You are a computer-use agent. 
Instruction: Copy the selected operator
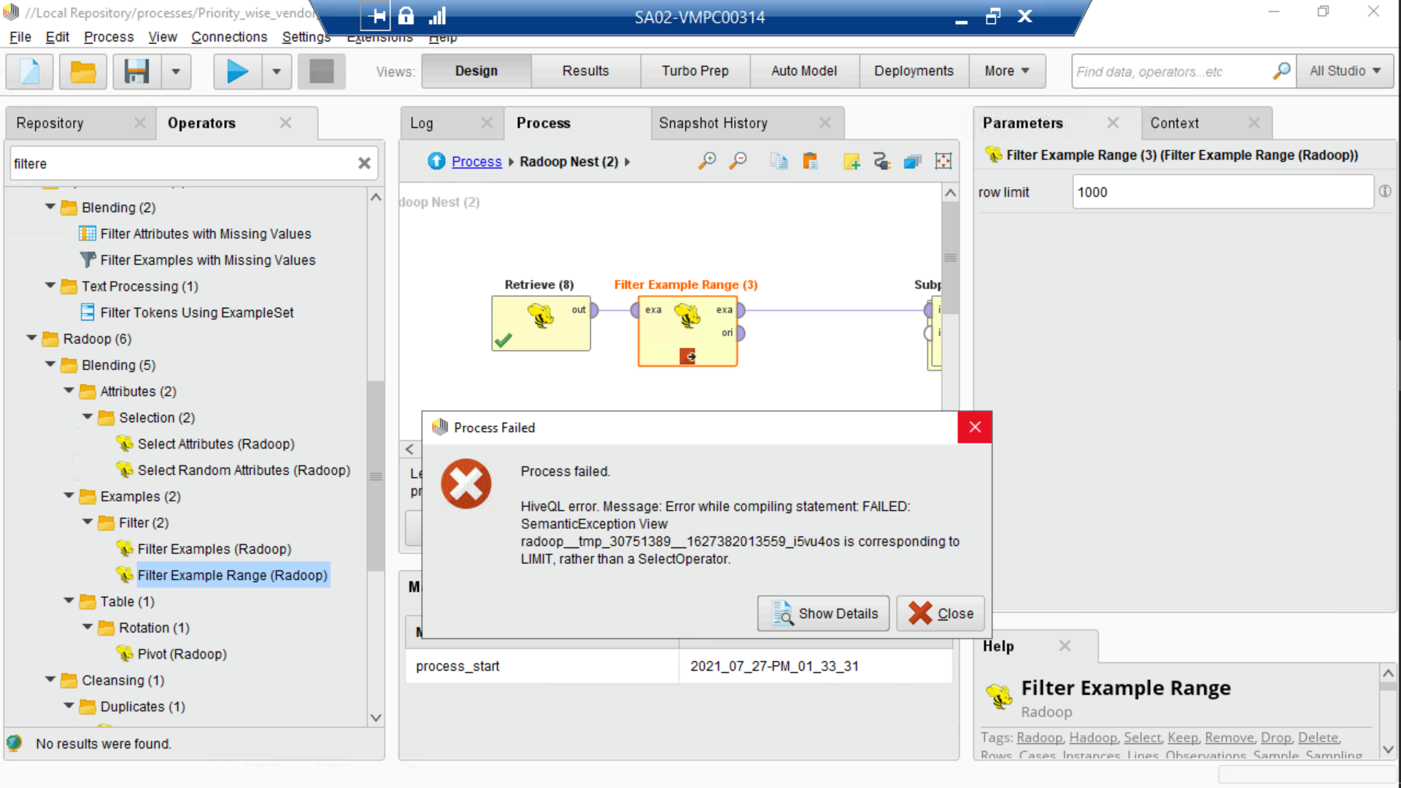click(779, 161)
